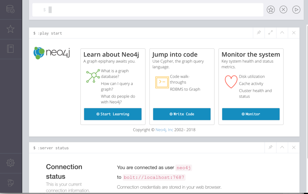
Task: Click 'Cache activity' text
Action: [251, 84]
